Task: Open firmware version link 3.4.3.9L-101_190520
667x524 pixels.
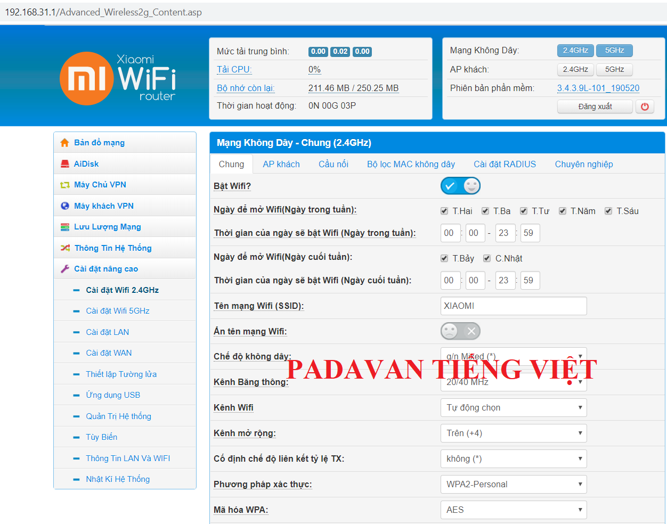Action: point(598,88)
